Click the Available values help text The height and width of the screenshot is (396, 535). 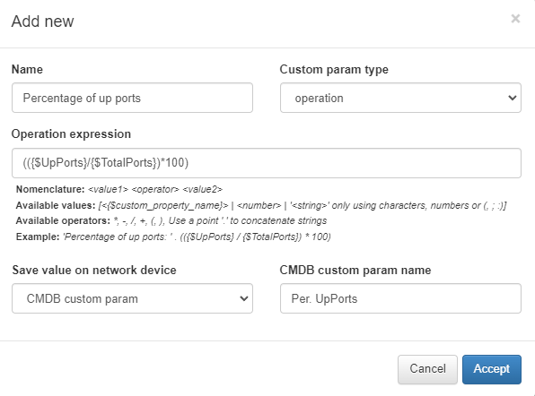261,205
